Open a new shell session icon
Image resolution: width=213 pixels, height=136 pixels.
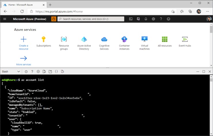click(50, 71)
